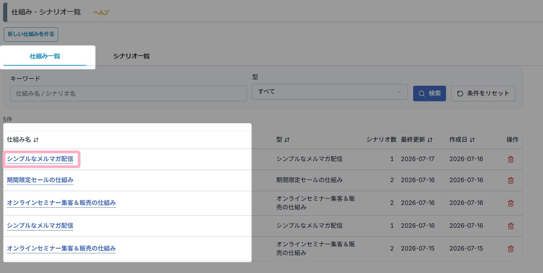Click the シナリオ数 column header
This screenshot has width=543, height=273.
pyautogui.click(x=381, y=140)
